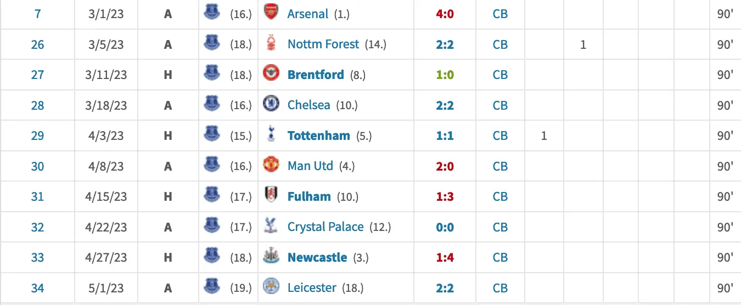Click the Everton crest in the 3/1/23 row
The image size is (741, 305).
211,13
